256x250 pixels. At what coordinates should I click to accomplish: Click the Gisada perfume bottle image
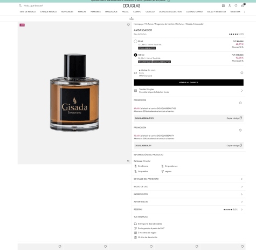coord(74,92)
